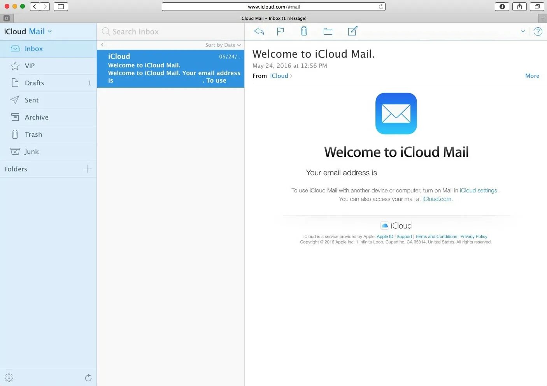Open the settings gear in the sidebar
547x386 pixels.
click(9, 378)
